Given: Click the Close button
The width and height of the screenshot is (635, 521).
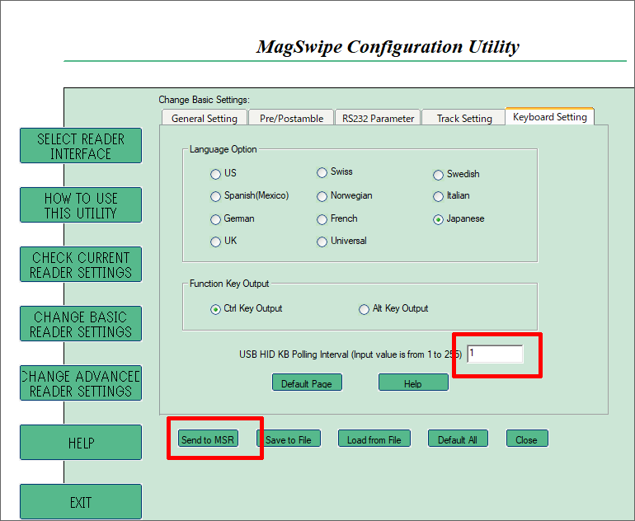Looking at the screenshot, I should (x=527, y=439).
